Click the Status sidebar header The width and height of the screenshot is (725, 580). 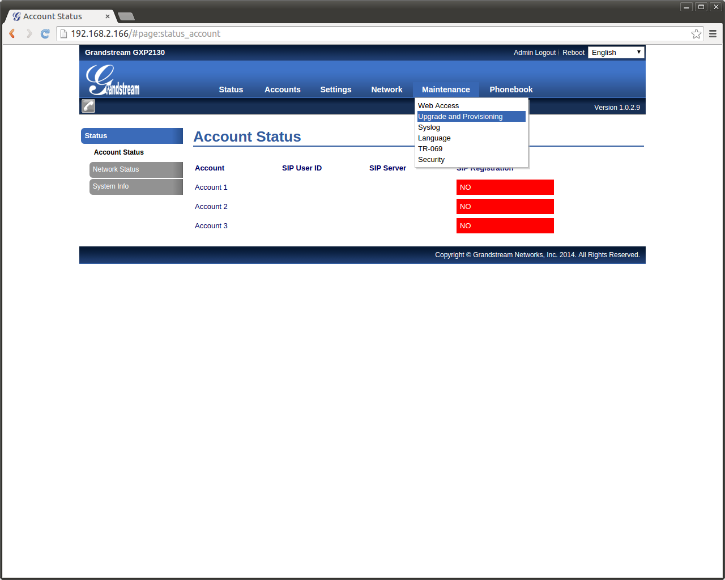[x=132, y=136]
